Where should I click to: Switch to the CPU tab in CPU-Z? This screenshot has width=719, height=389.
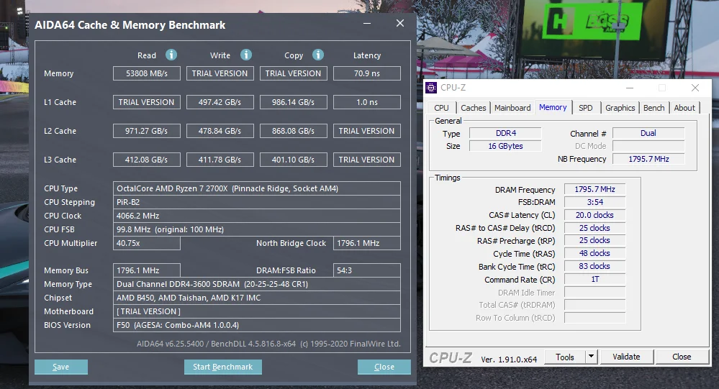coord(442,108)
